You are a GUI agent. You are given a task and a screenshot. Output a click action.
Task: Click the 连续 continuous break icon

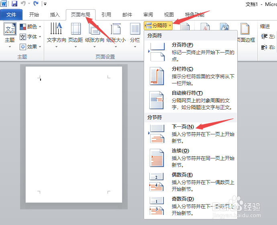point(157,158)
